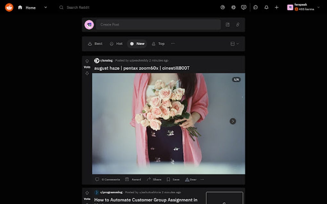Switch post sorting to Top
Viewport: 327px width, 204px height.
pyautogui.click(x=158, y=43)
